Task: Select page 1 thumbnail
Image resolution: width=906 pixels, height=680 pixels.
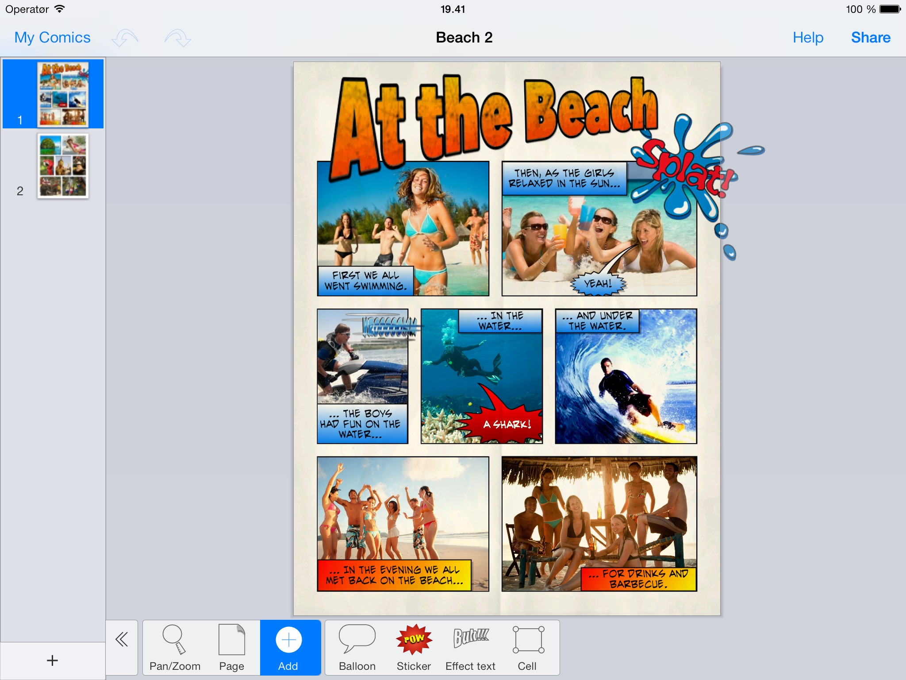Action: tap(63, 94)
